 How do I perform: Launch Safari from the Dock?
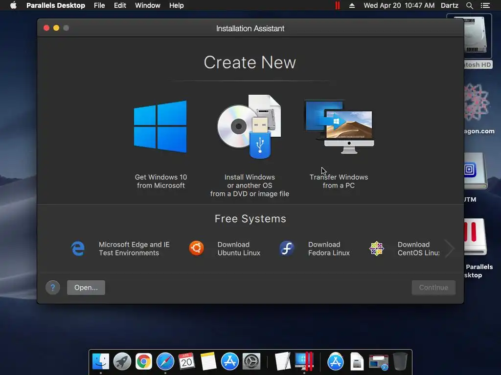(x=165, y=362)
